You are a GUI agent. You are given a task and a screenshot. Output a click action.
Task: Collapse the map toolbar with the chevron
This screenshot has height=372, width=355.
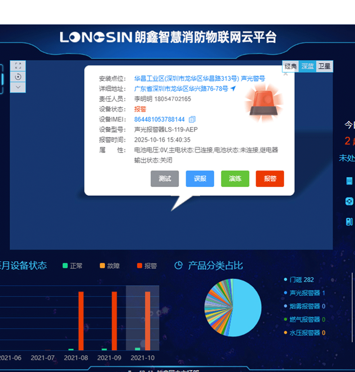pos(18,87)
